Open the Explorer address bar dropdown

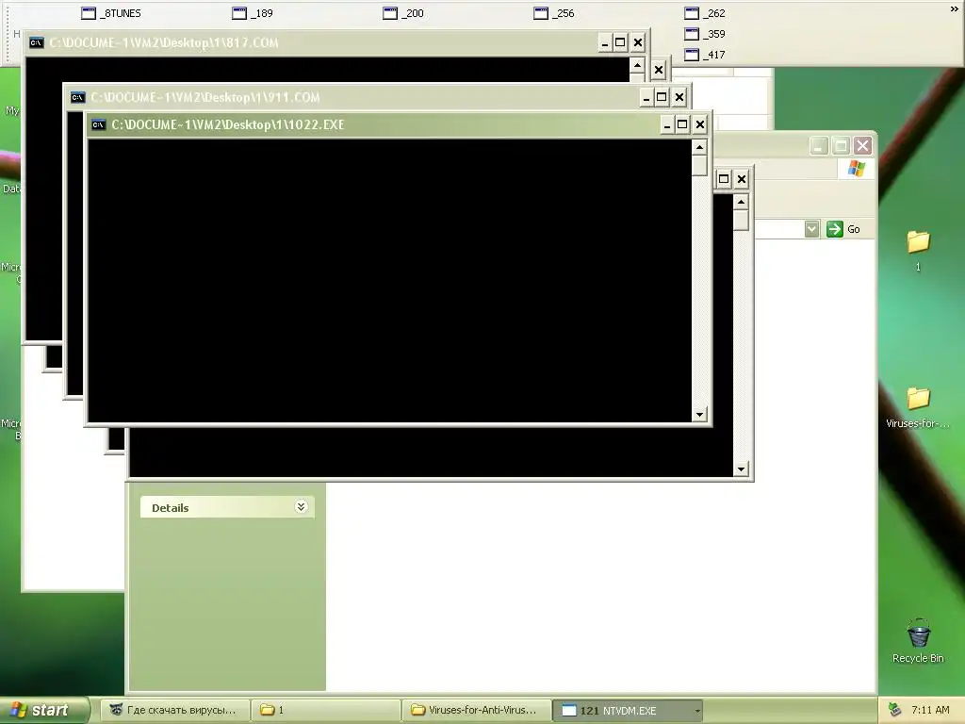[x=811, y=229]
